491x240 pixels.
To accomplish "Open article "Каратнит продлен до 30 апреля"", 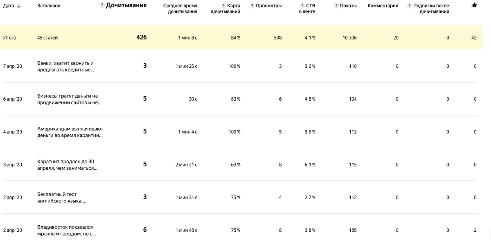I will pos(67,164).
